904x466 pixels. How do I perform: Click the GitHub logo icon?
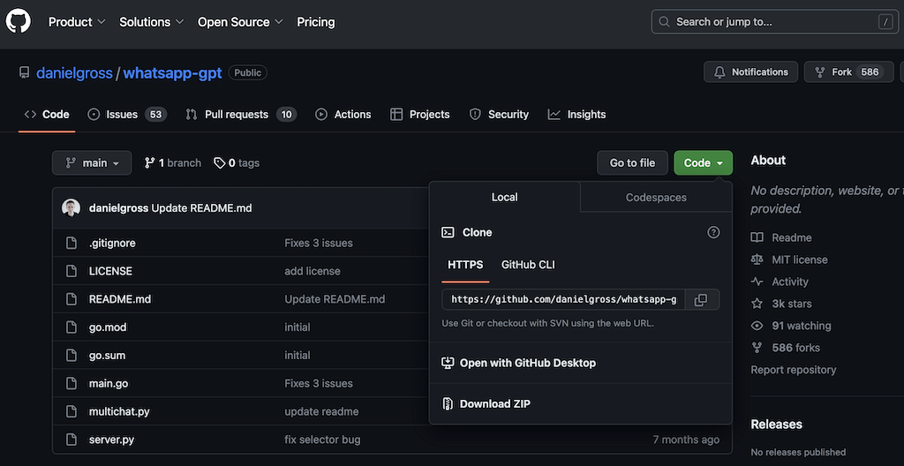19,21
